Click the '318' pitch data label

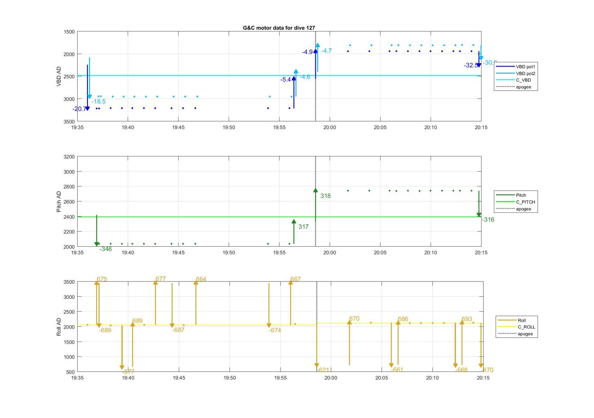tap(325, 195)
